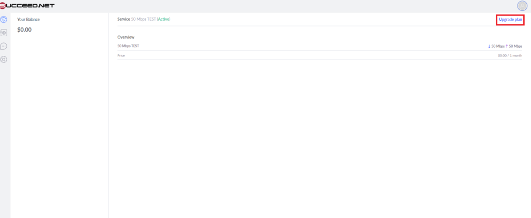Click the Service label text
Image resolution: width=531 pixels, height=218 pixels.
point(123,19)
